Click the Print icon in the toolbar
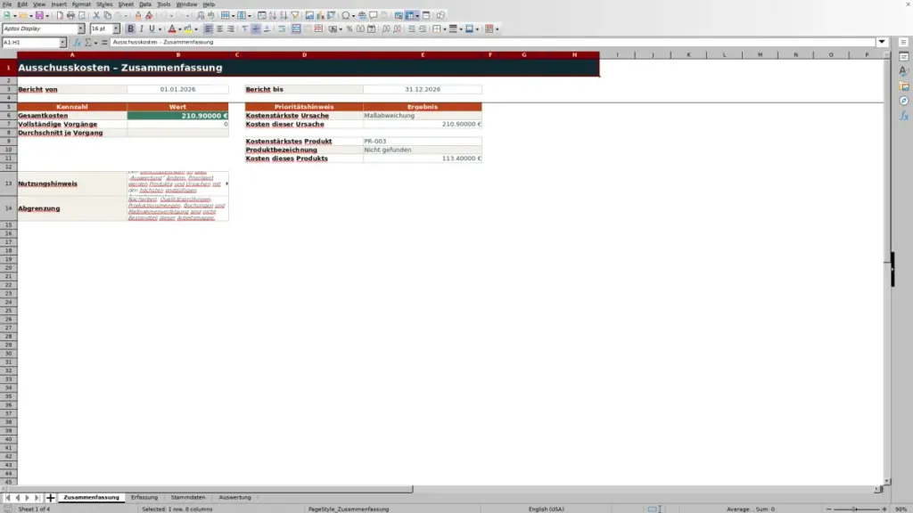This screenshot has width=913, height=513. click(x=70, y=16)
